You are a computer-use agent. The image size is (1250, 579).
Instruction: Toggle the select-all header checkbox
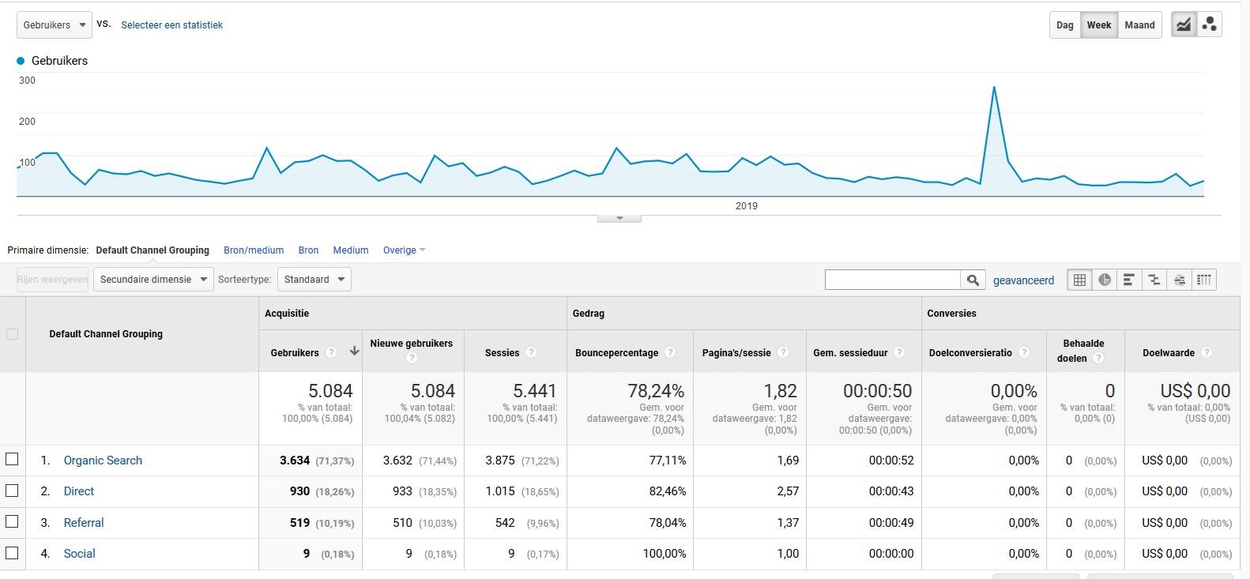pos(12,334)
